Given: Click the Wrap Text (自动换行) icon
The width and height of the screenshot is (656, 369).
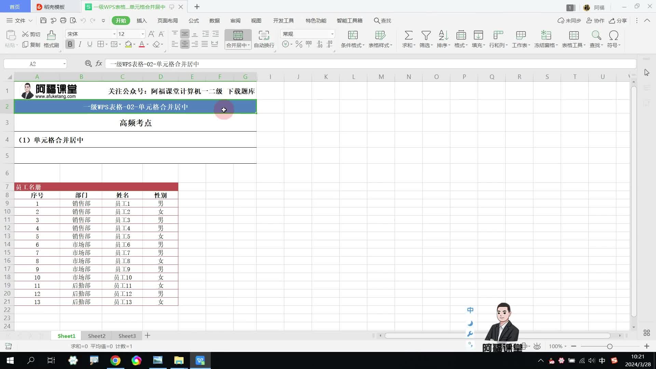Looking at the screenshot, I should coord(264,36).
